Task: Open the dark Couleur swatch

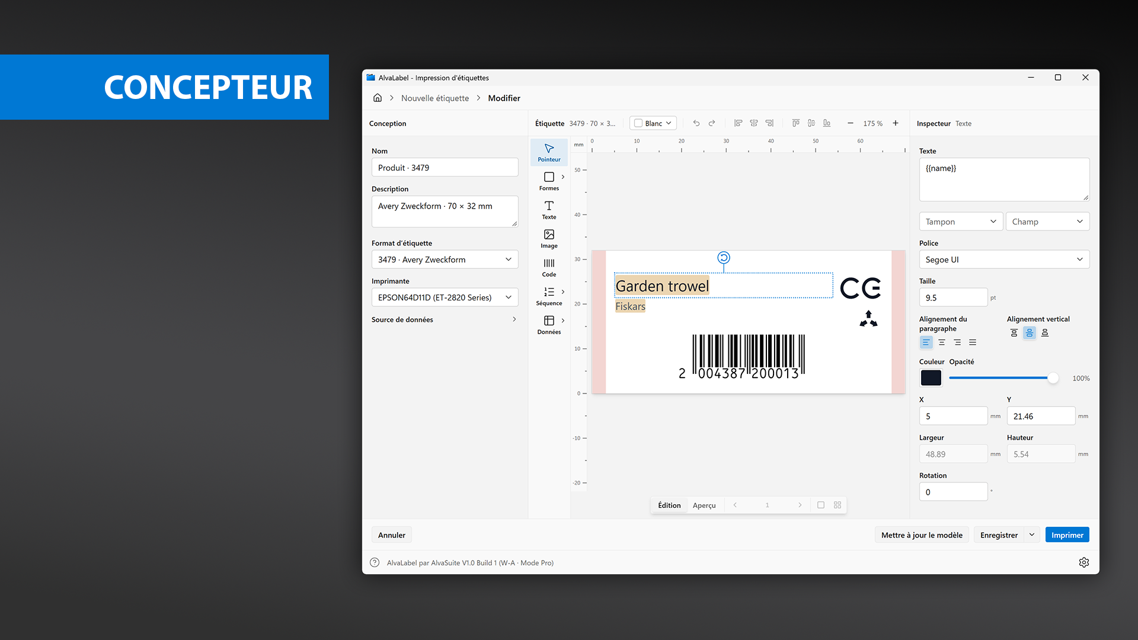Action: point(931,378)
